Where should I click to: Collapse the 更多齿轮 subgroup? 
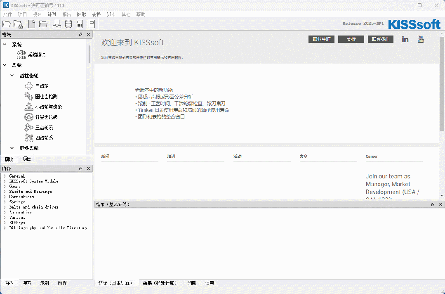(x=12, y=148)
